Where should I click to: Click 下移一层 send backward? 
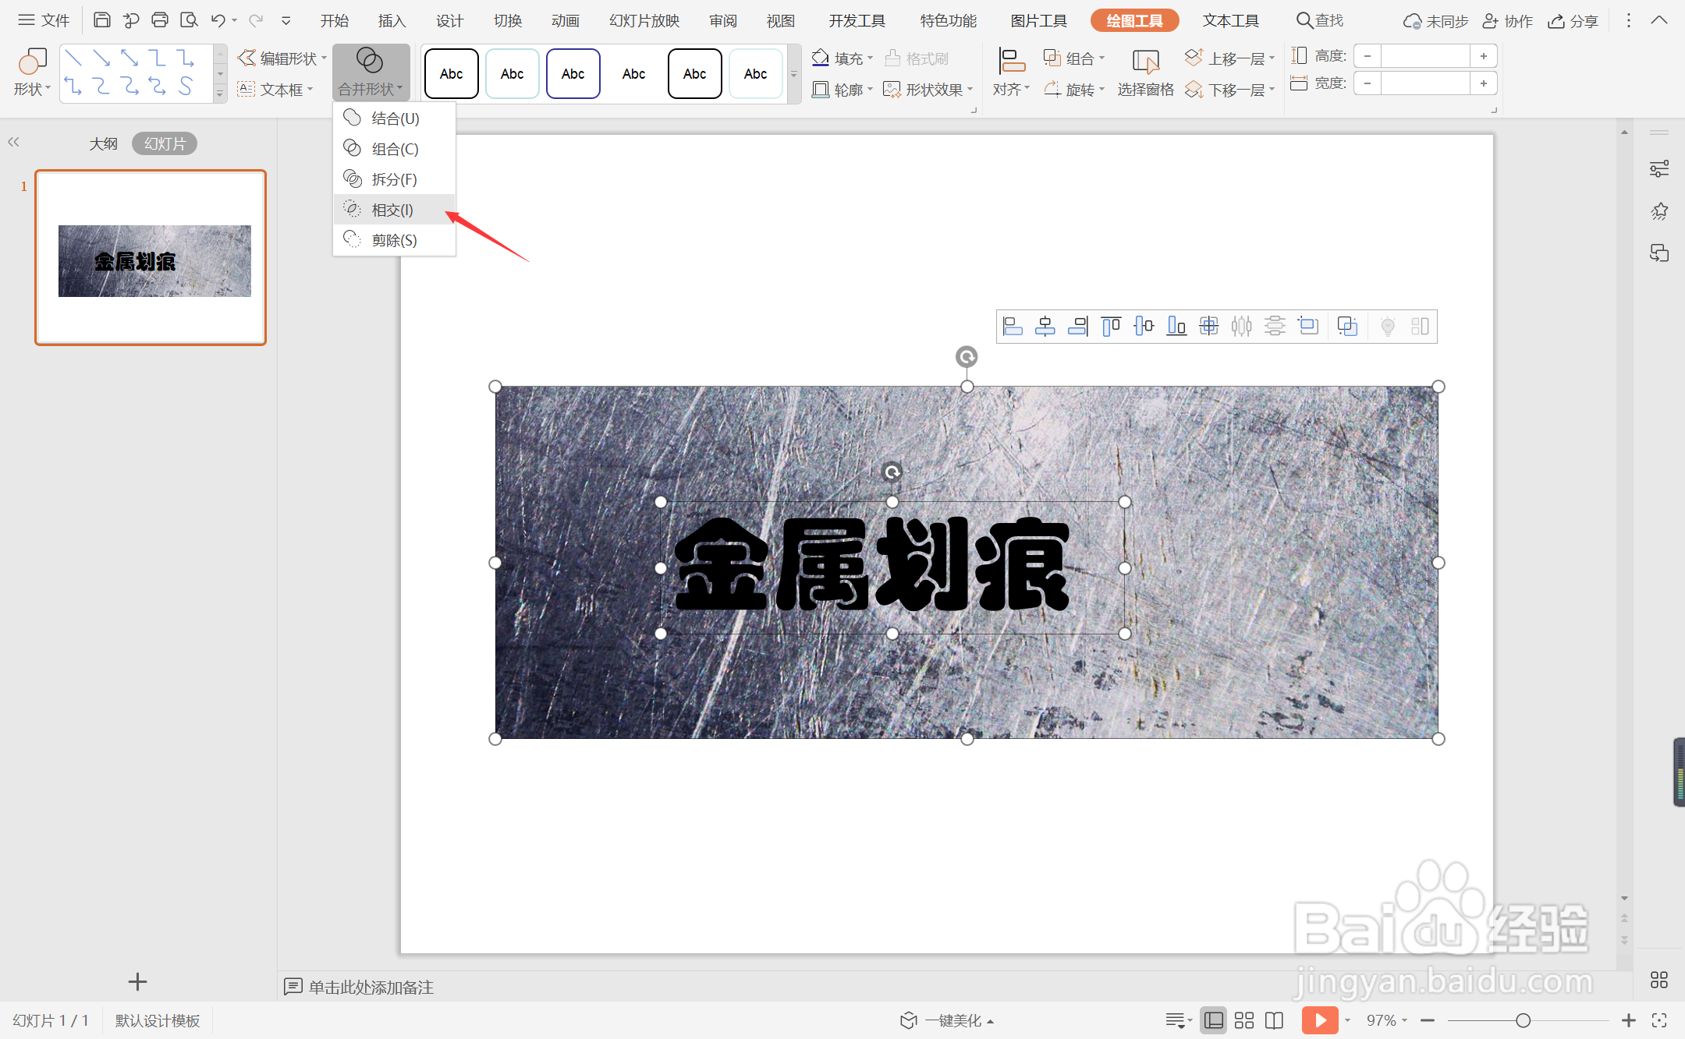1229,90
